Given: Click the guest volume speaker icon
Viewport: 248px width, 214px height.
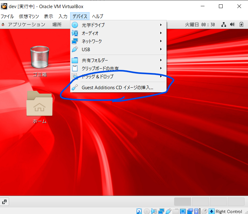Looking at the screenshot, I should (232, 24).
